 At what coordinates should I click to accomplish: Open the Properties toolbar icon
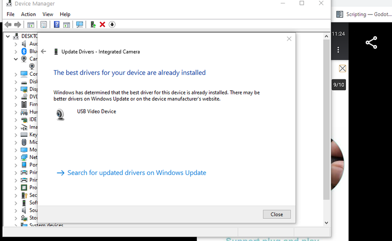point(44,24)
